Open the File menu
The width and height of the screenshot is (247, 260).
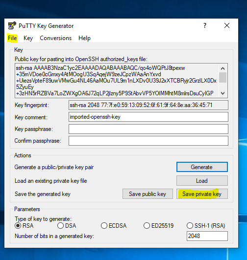point(12,38)
